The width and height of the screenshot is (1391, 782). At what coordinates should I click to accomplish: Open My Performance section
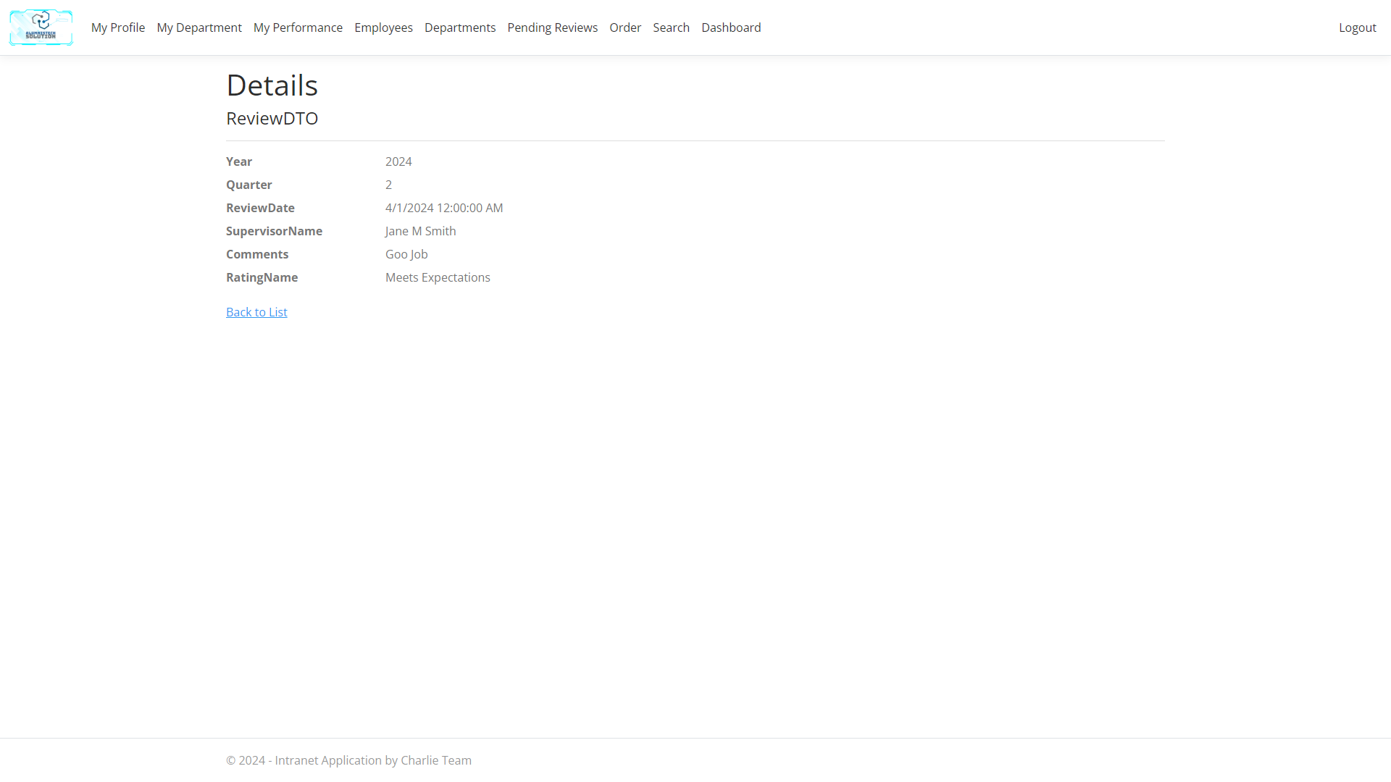[298, 28]
